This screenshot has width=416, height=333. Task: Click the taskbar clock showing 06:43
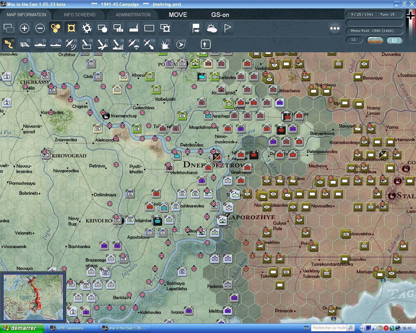(407, 328)
